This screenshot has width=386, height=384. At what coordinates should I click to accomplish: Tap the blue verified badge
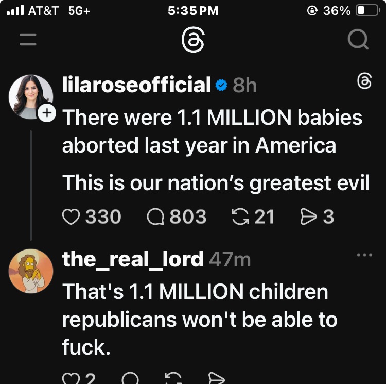[221, 86]
